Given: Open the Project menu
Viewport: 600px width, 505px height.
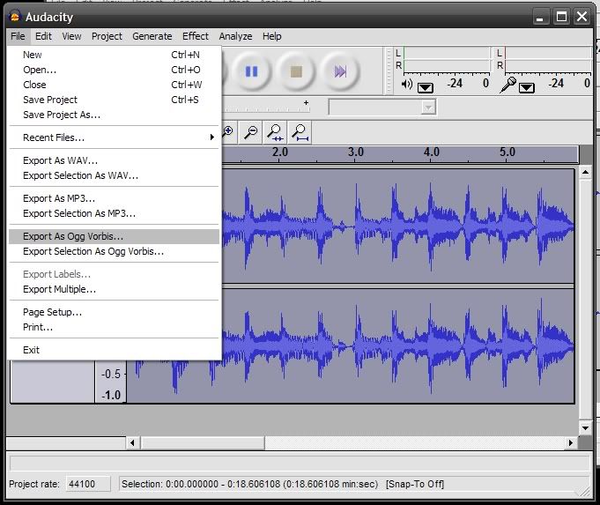Looking at the screenshot, I should (x=107, y=36).
